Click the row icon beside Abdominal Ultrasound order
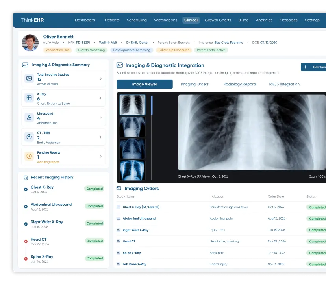Viewport: 326px width, 285px height. 119,218
